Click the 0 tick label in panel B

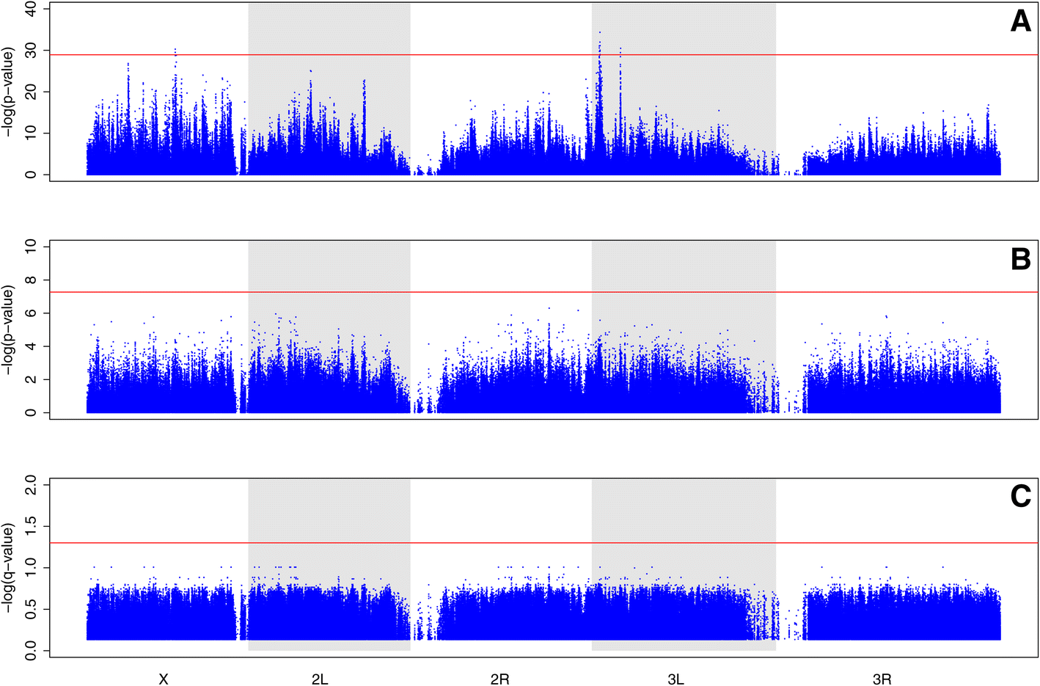click(32, 412)
